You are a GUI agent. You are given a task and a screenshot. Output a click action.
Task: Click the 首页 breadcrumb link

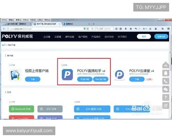pos(4,45)
